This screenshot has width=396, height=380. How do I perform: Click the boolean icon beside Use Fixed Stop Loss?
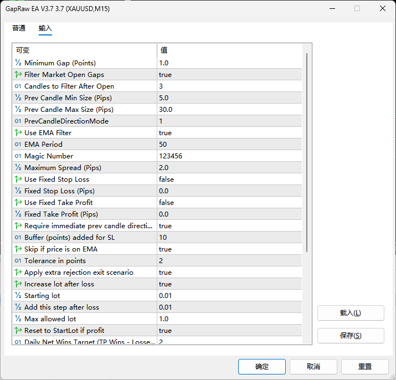pos(18,179)
